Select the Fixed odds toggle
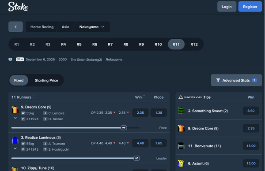Image resolution: width=265 pixels, height=171 pixels. (x=19, y=80)
